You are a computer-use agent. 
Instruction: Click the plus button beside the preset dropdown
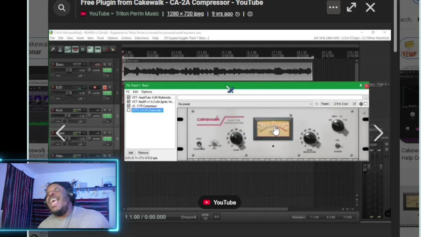316,104
